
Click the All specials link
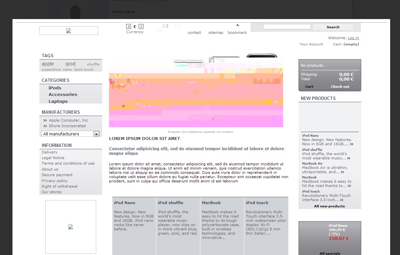pos(330,253)
